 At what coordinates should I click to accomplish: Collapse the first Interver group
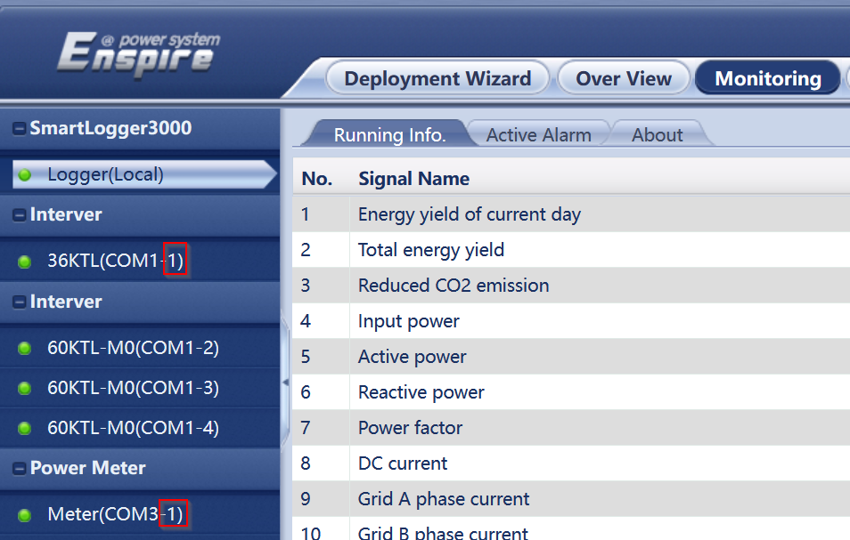[19, 215]
